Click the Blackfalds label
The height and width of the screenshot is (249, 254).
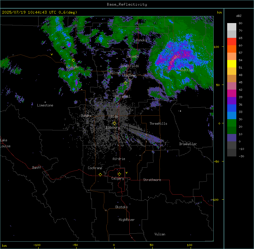pyautogui.click(x=130, y=66)
